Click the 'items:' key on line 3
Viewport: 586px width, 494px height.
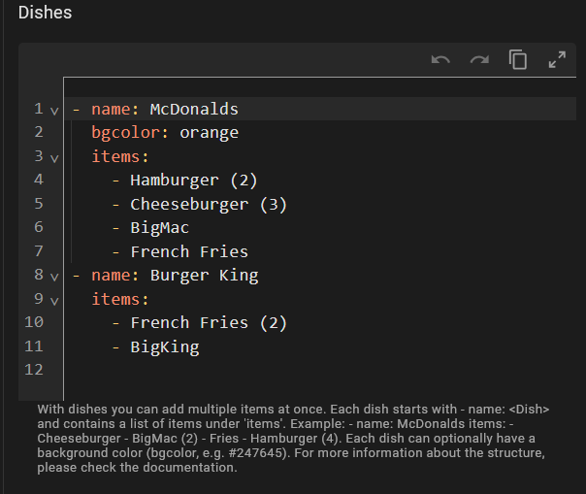click(x=120, y=156)
